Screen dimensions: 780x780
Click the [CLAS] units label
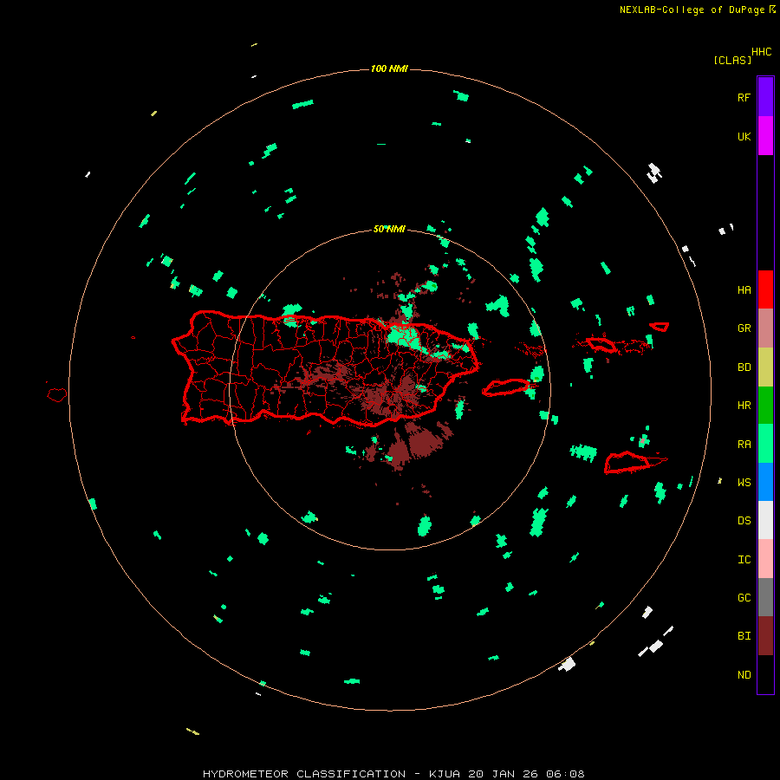pyautogui.click(x=732, y=60)
